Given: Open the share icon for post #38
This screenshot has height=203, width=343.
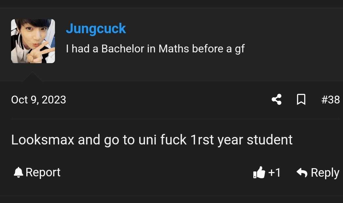Looking at the screenshot, I should [x=276, y=100].
